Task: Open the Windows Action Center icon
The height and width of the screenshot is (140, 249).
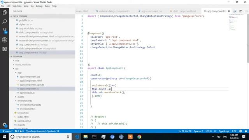Action: (x=244, y=136)
